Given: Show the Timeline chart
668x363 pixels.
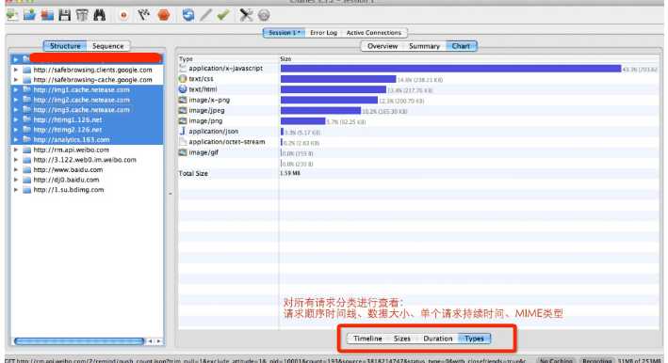Looking at the screenshot, I should [367, 339].
